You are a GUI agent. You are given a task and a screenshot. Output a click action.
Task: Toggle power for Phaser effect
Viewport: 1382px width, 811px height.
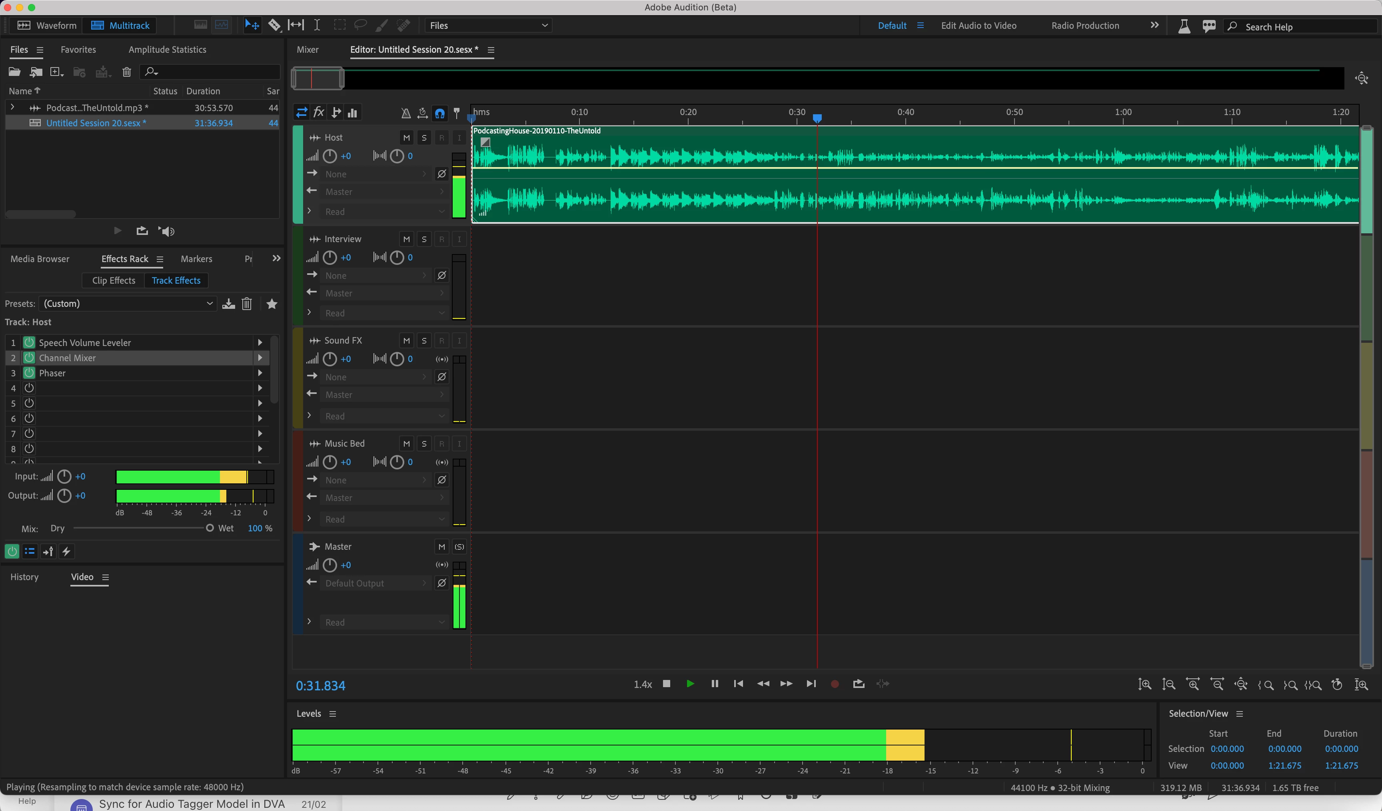click(29, 373)
